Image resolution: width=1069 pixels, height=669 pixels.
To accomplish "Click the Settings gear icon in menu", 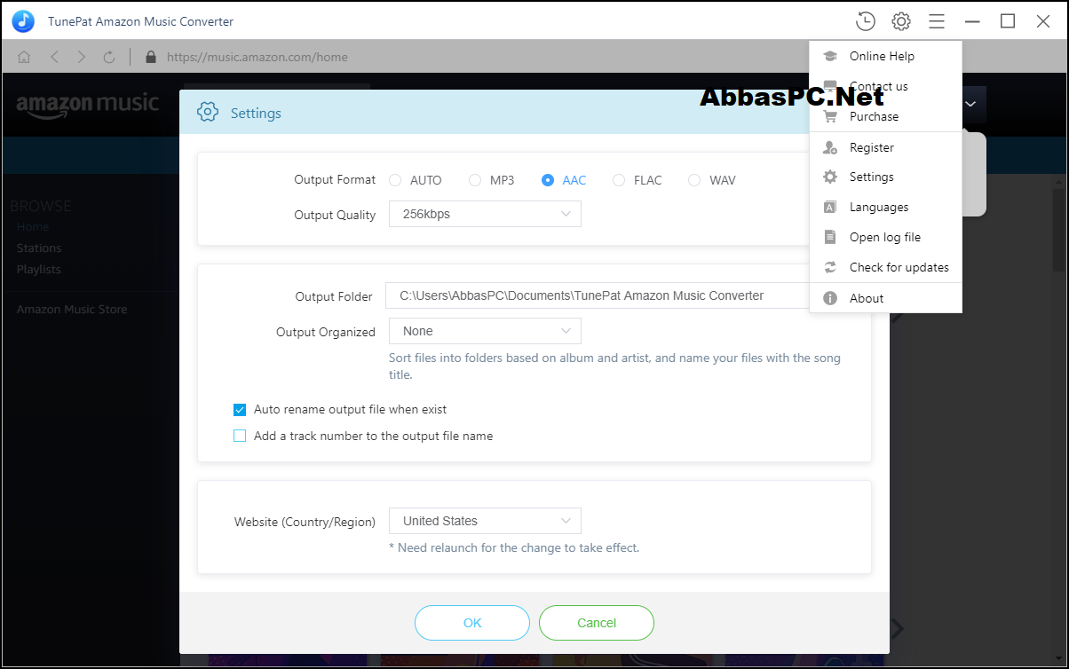I will click(830, 177).
